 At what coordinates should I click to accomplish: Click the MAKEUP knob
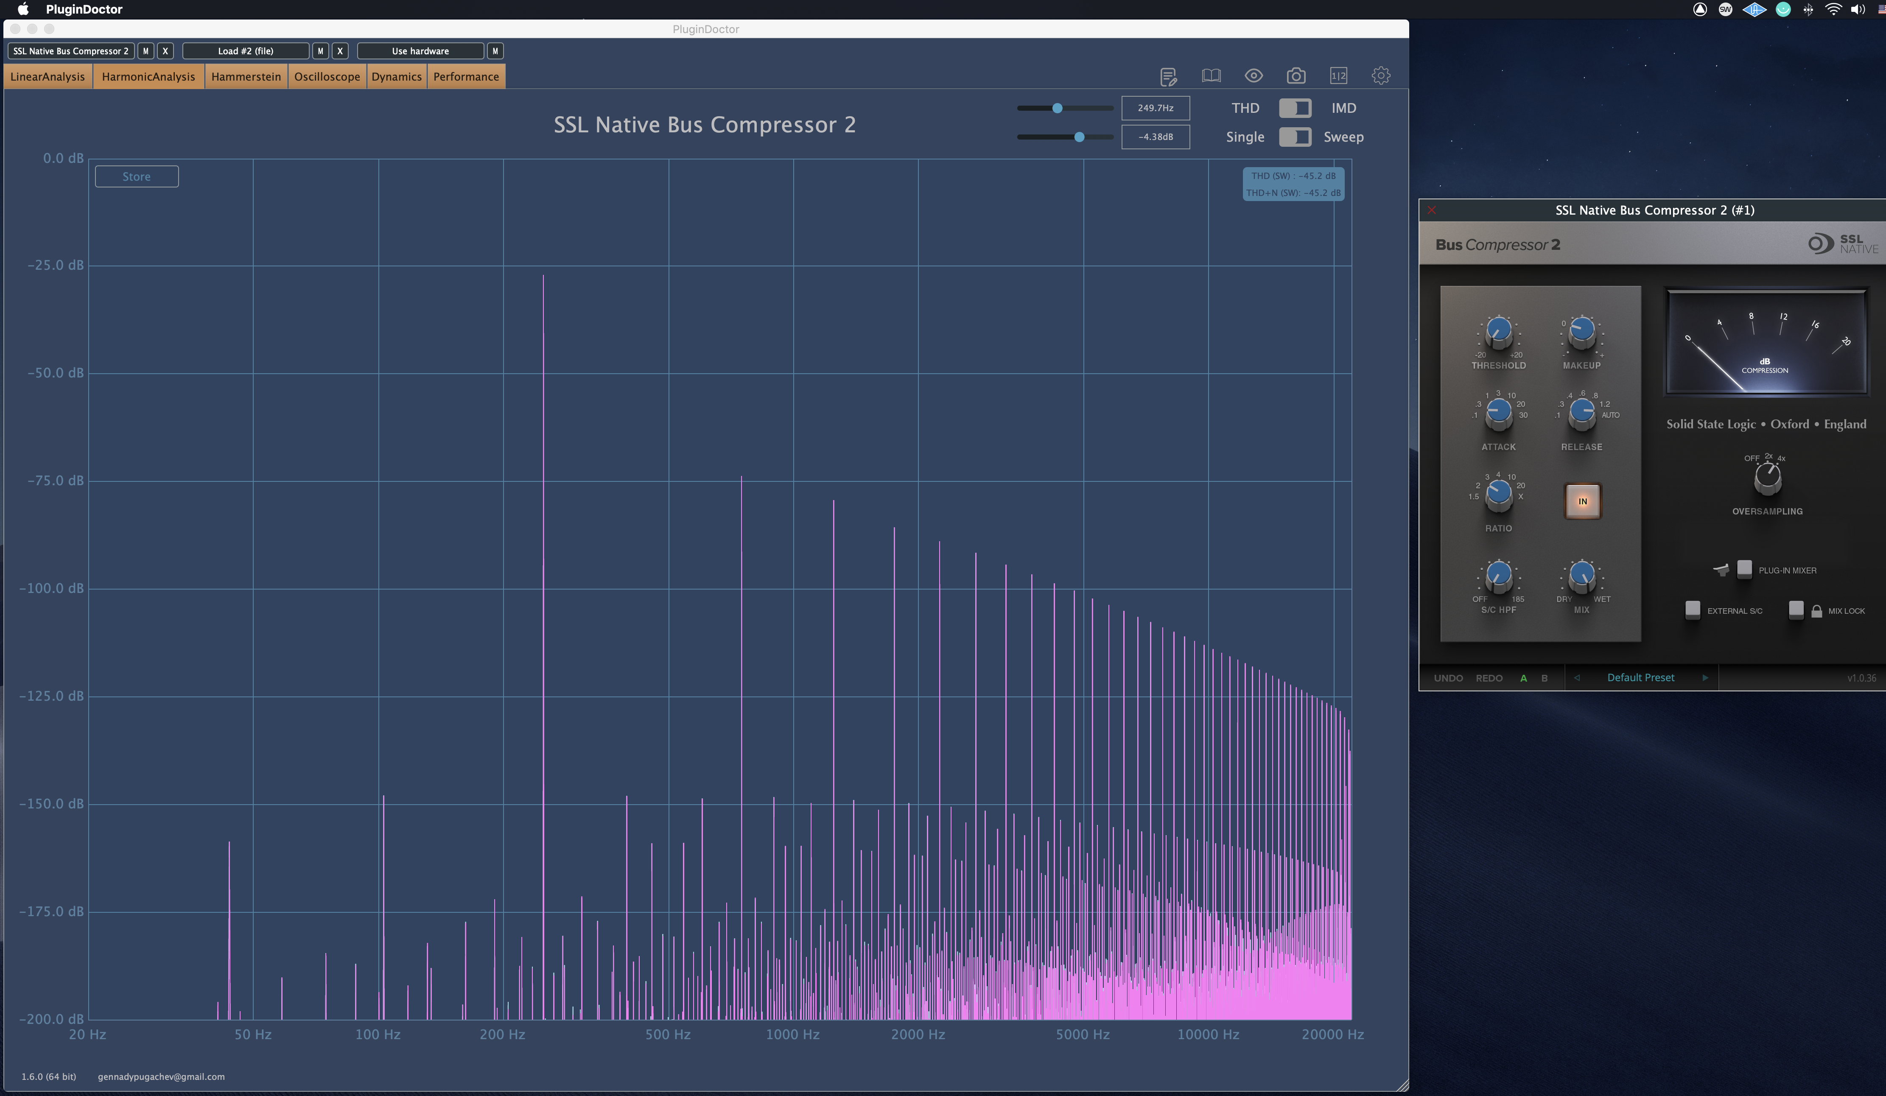[x=1581, y=331]
